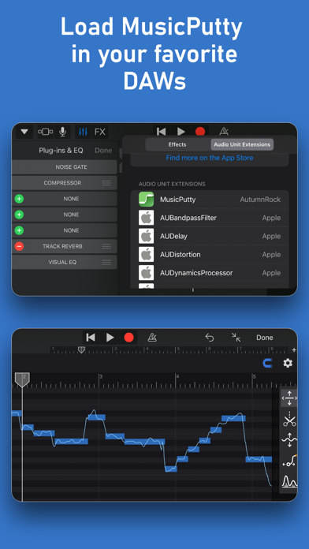Add plug-in to second NONE slot
Screen dimensions: 309x549
click(19, 215)
